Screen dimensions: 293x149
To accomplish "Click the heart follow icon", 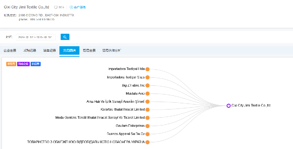I will click(x=56, y=7).
